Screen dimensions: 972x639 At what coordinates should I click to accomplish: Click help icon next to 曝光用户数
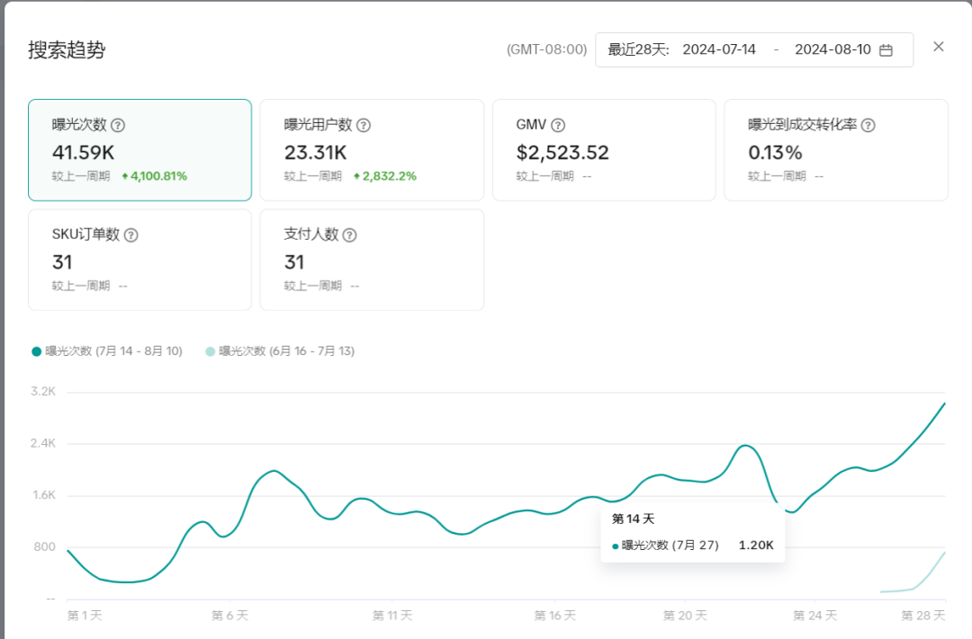364,126
